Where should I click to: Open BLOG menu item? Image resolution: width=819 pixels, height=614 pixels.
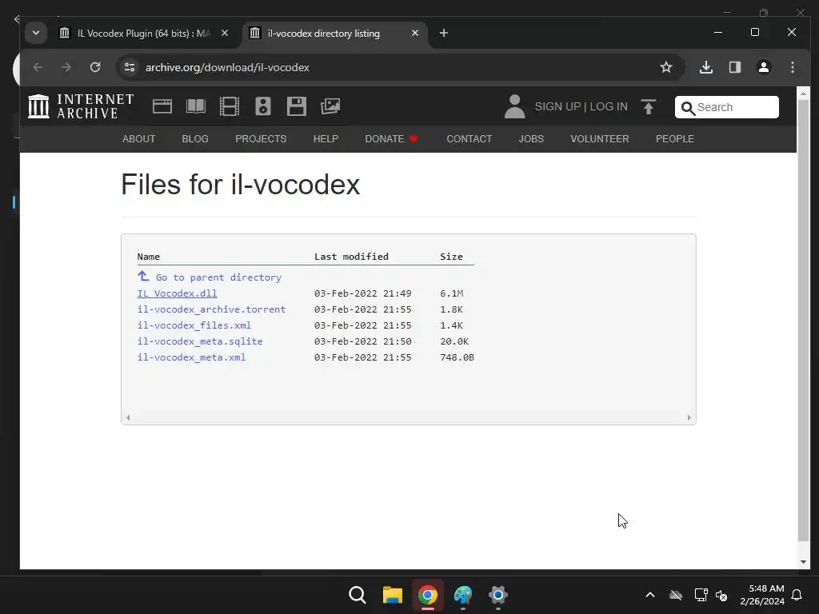195,139
